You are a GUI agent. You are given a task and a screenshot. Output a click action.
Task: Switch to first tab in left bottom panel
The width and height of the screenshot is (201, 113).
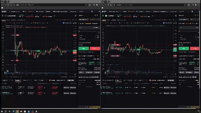pyautogui.click(x=8, y=80)
